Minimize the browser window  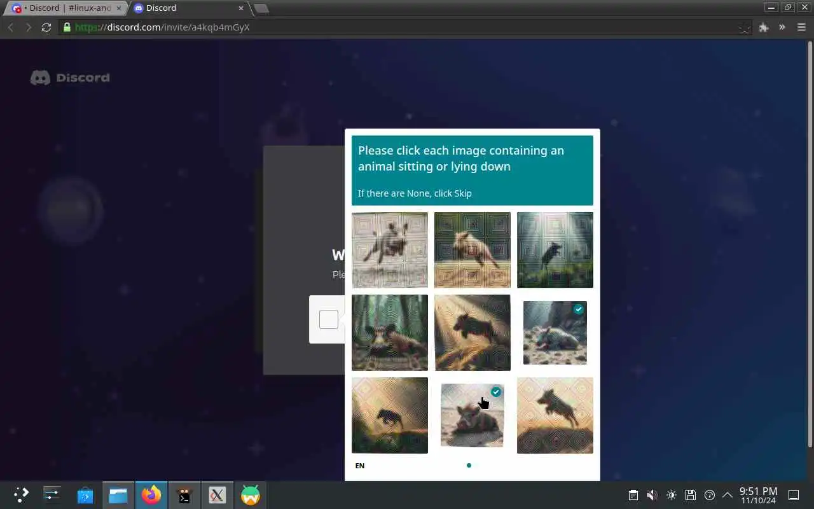click(x=771, y=8)
